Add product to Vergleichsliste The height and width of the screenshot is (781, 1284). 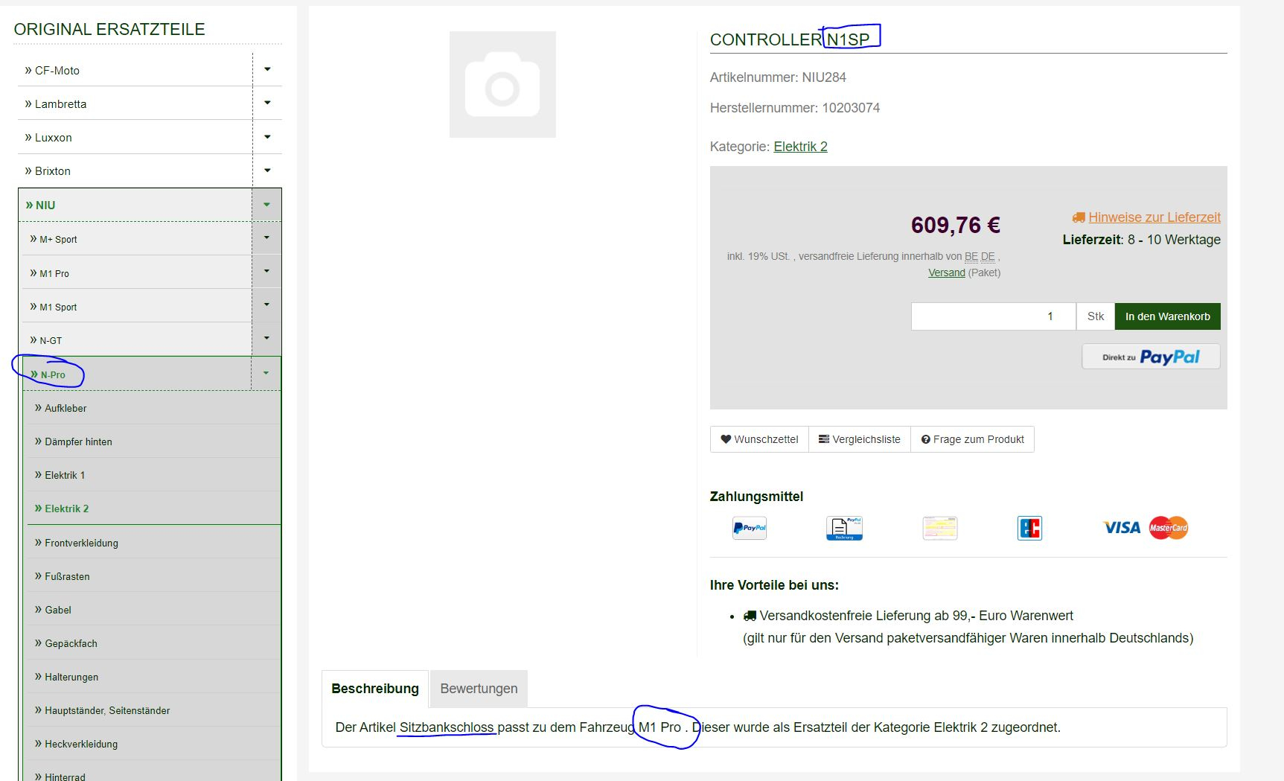860,439
